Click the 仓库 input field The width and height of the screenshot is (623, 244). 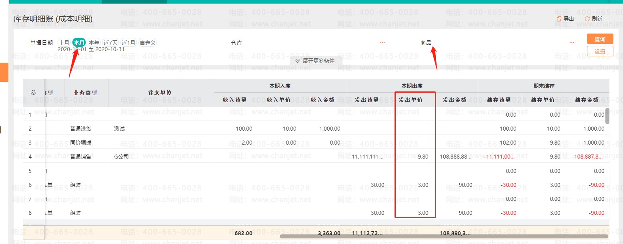pyautogui.click(x=317, y=43)
